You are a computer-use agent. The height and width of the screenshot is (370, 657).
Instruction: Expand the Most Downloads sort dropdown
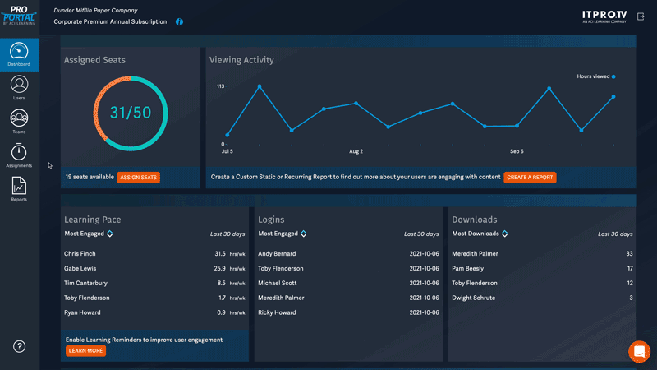click(504, 234)
